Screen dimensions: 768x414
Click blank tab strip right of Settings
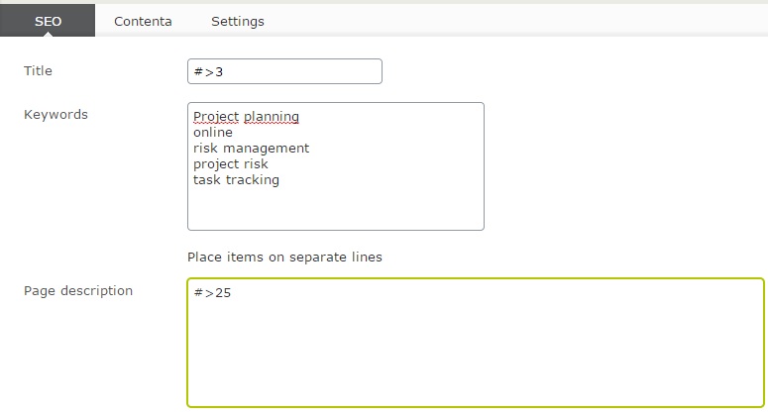(515, 21)
